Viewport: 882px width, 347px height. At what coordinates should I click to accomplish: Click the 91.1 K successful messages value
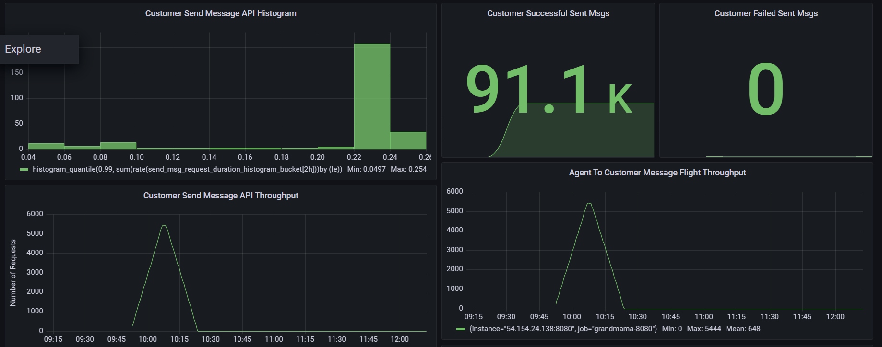point(548,90)
